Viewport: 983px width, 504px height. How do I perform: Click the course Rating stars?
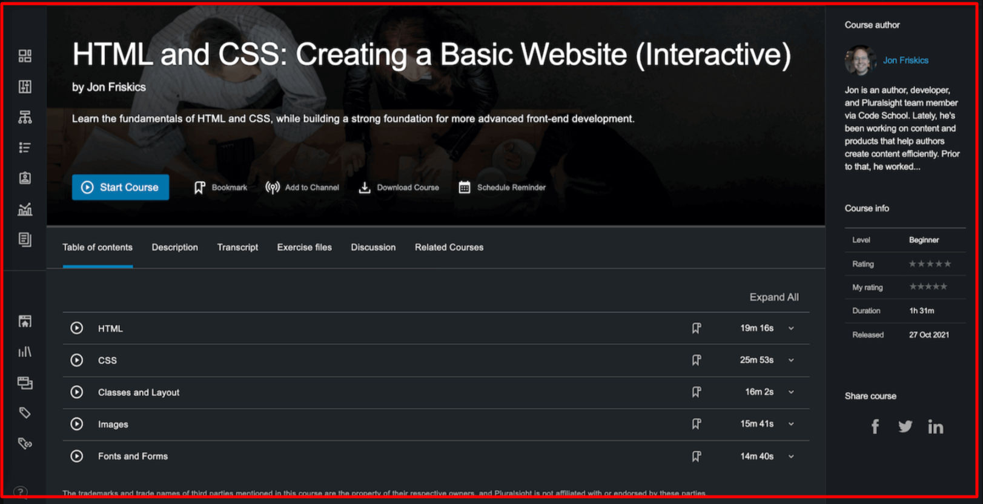pyautogui.click(x=930, y=264)
